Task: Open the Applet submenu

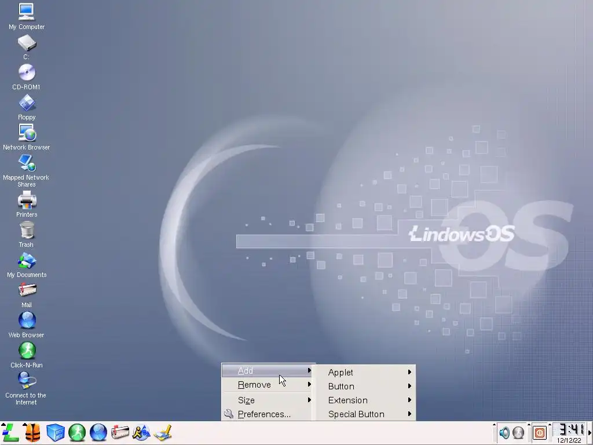Action: (x=366, y=373)
